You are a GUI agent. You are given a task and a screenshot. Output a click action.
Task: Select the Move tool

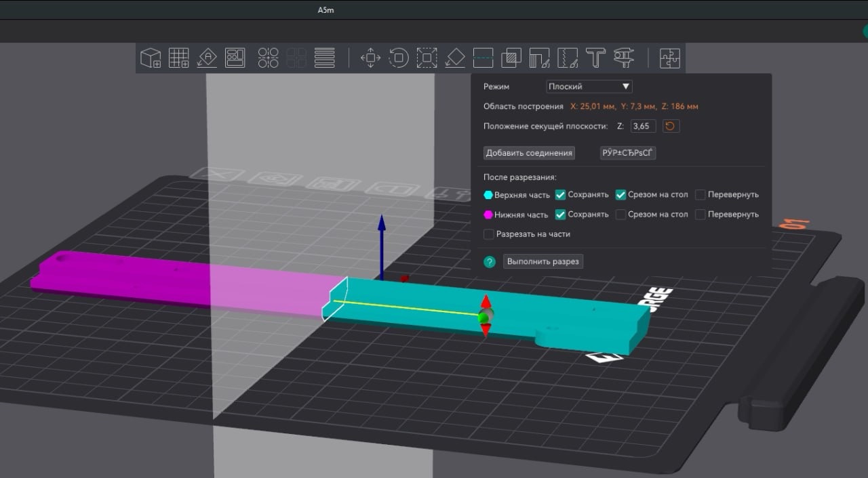click(370, 58)
